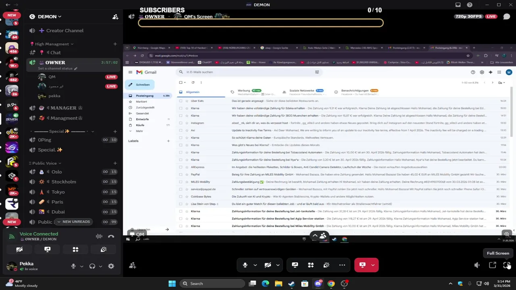Viewport: 516px width, 290px height.
Task: Adjust stream volume via speaker icon
Action: pyautogui.click(x=477, y=265)
